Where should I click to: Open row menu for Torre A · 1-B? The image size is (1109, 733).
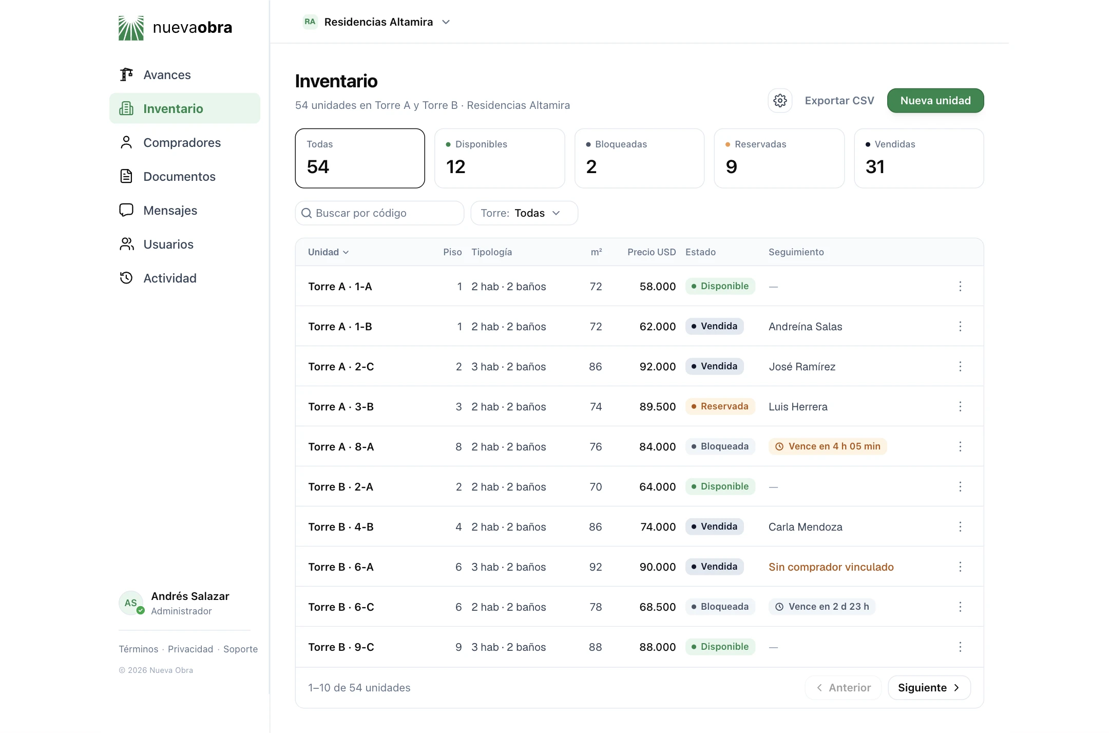(960, 326)
